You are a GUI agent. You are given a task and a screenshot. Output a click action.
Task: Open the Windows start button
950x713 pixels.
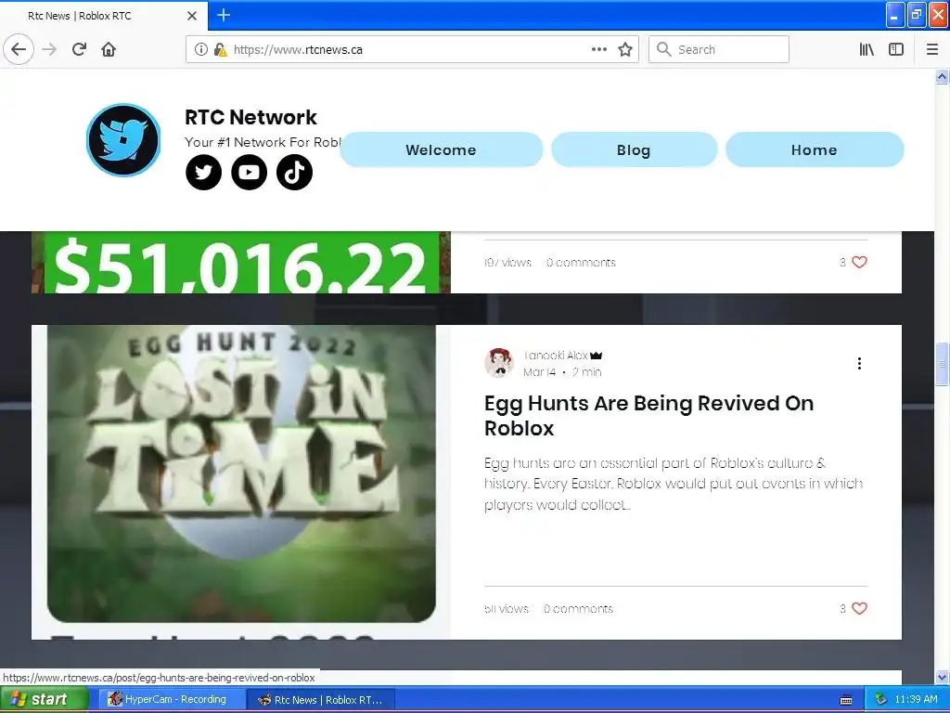click(44, 699)
